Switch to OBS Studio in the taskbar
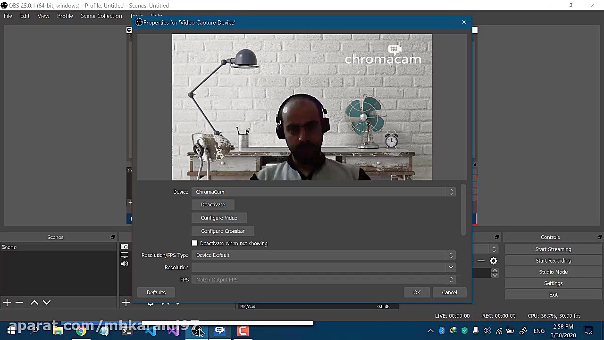Viewport: 604px width, 340px height. [x=197, y=331]
